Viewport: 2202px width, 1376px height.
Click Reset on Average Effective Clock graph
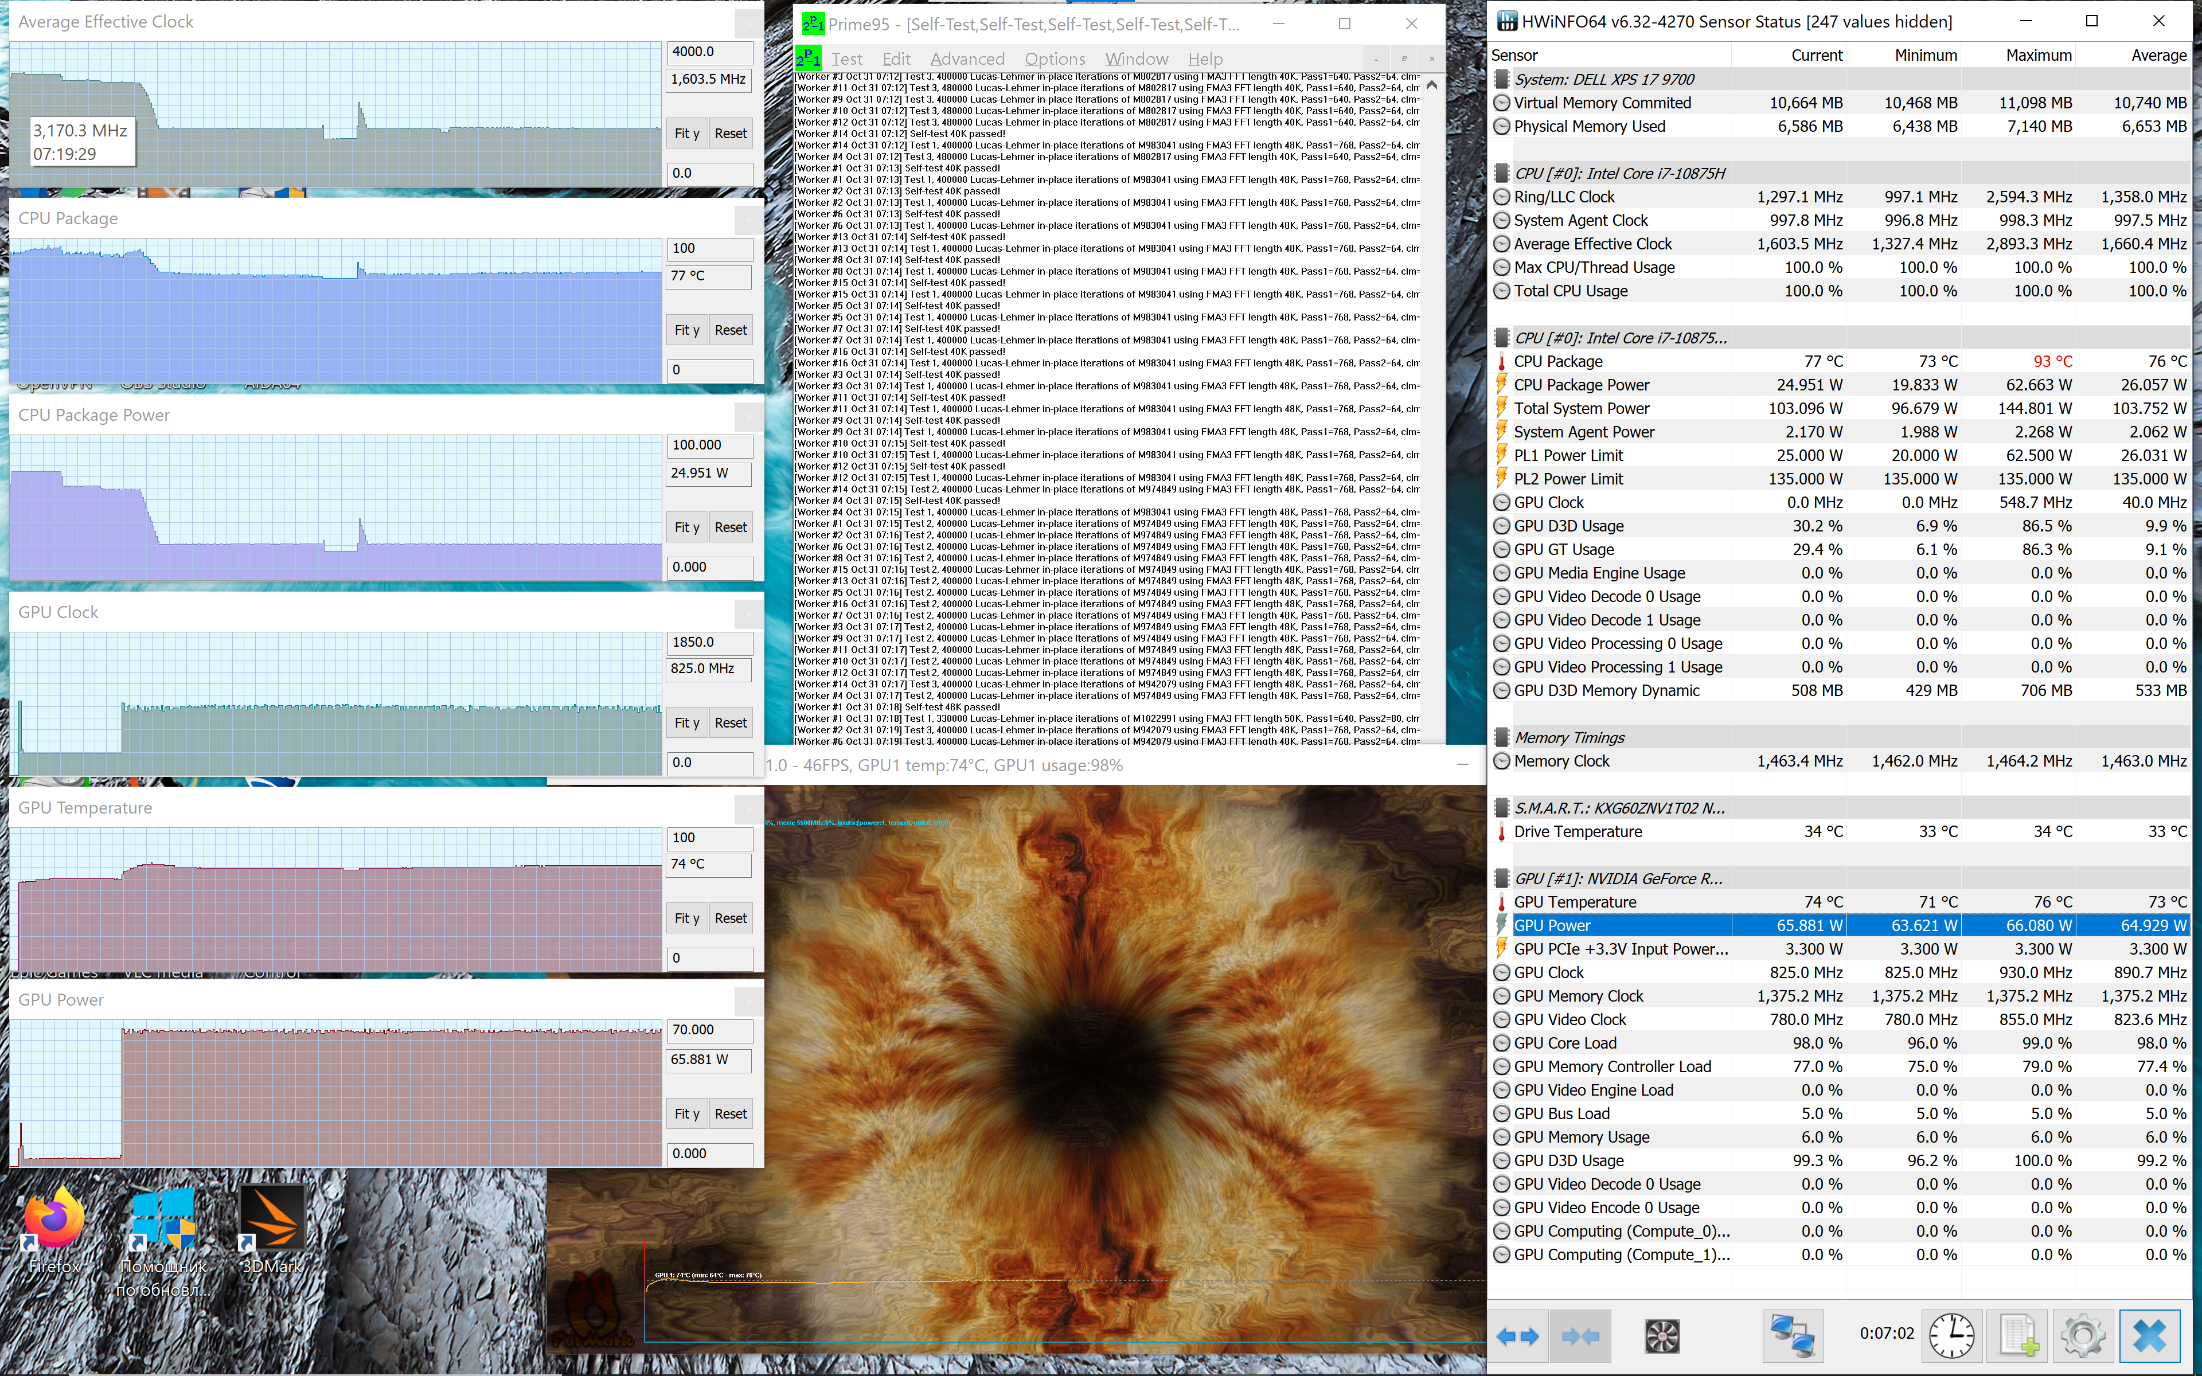(731, 134)
